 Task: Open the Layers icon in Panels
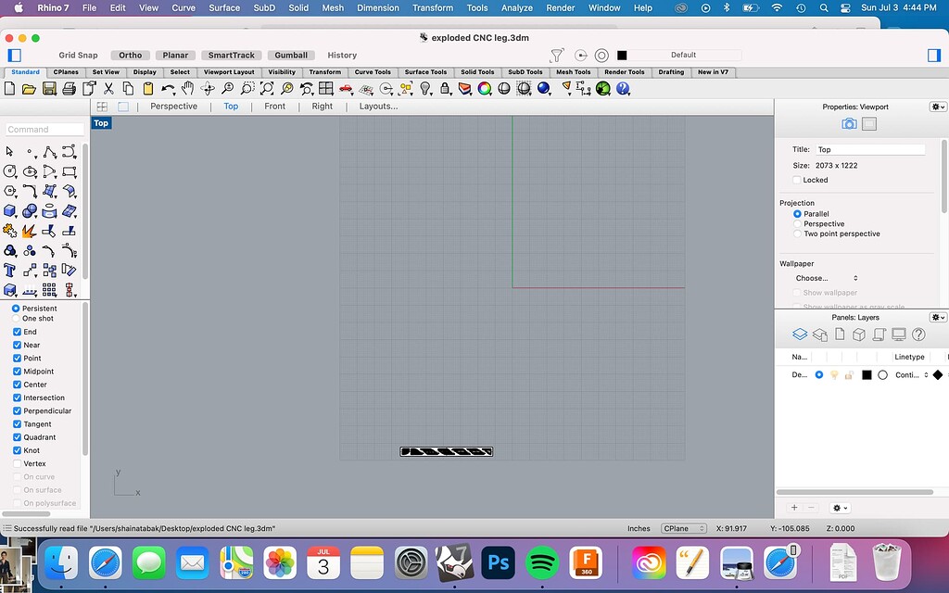(800, 334)
